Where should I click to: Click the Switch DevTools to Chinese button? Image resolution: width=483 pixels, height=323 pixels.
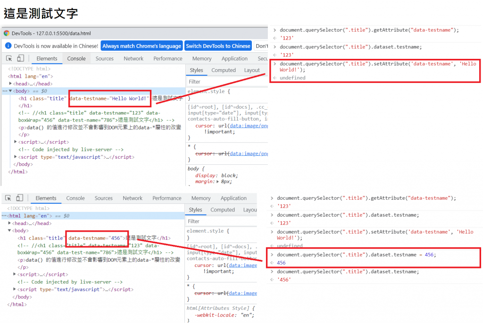coord(218,46)
